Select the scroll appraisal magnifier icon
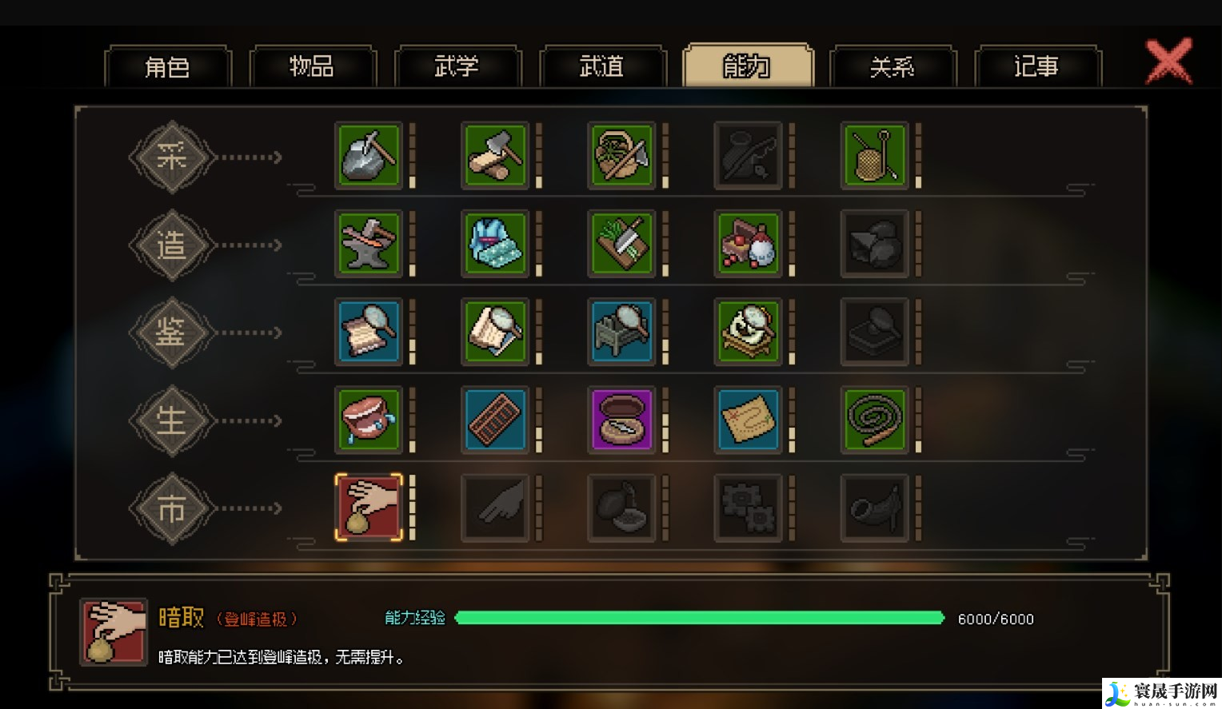 (x=369, y=331)
